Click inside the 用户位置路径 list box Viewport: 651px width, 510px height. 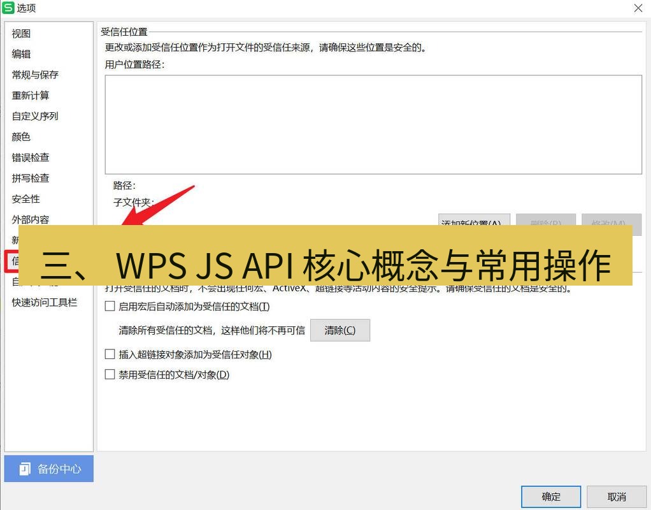point(373,125)
